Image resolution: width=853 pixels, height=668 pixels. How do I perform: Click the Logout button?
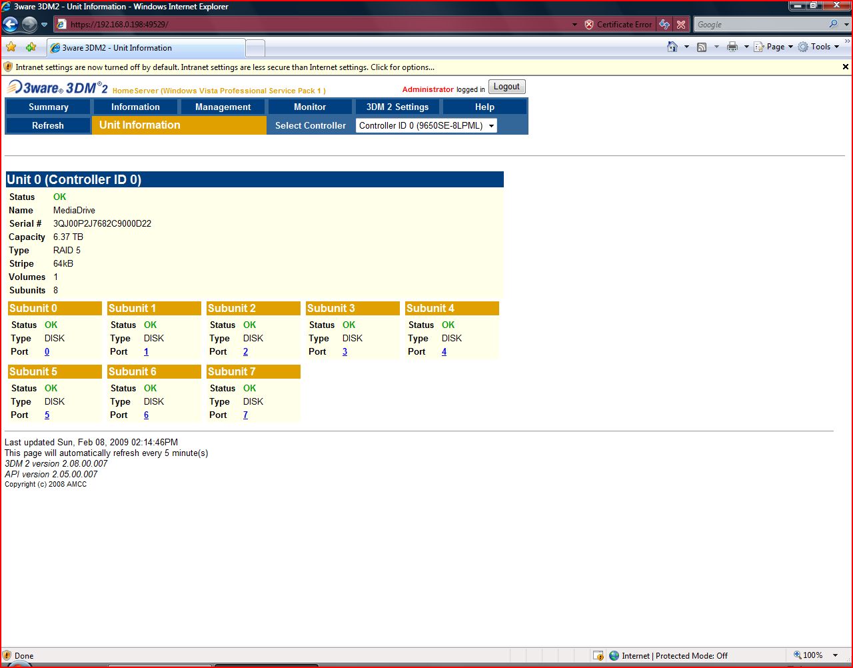(506, 87)
